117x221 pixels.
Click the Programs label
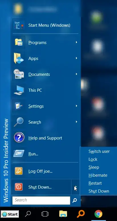pos(38,43)
